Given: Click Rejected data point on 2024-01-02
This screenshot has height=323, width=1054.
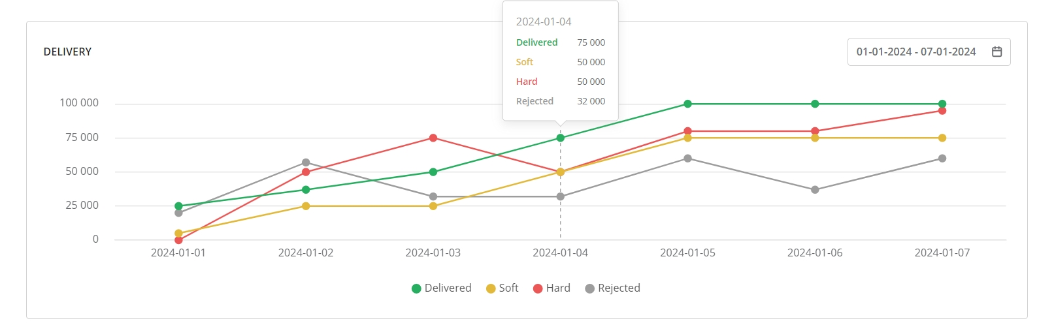Looking at the screenshot, I should pyautogui.click(x=306, y=162).
